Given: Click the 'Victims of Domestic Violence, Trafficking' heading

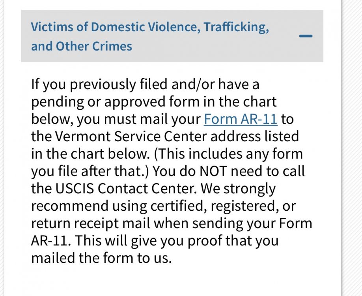Looking at the screenshot, I should [x=150, y=27].
